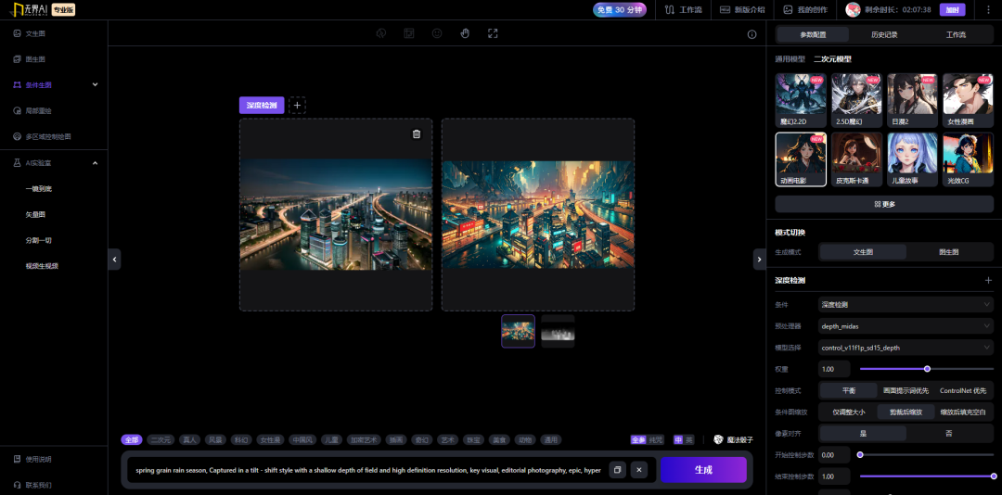
Task: Click the info icon above canvas
Action: (752, 34)
